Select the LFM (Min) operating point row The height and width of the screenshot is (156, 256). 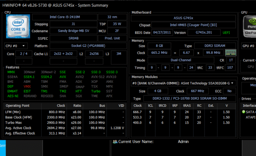point(65,112)
